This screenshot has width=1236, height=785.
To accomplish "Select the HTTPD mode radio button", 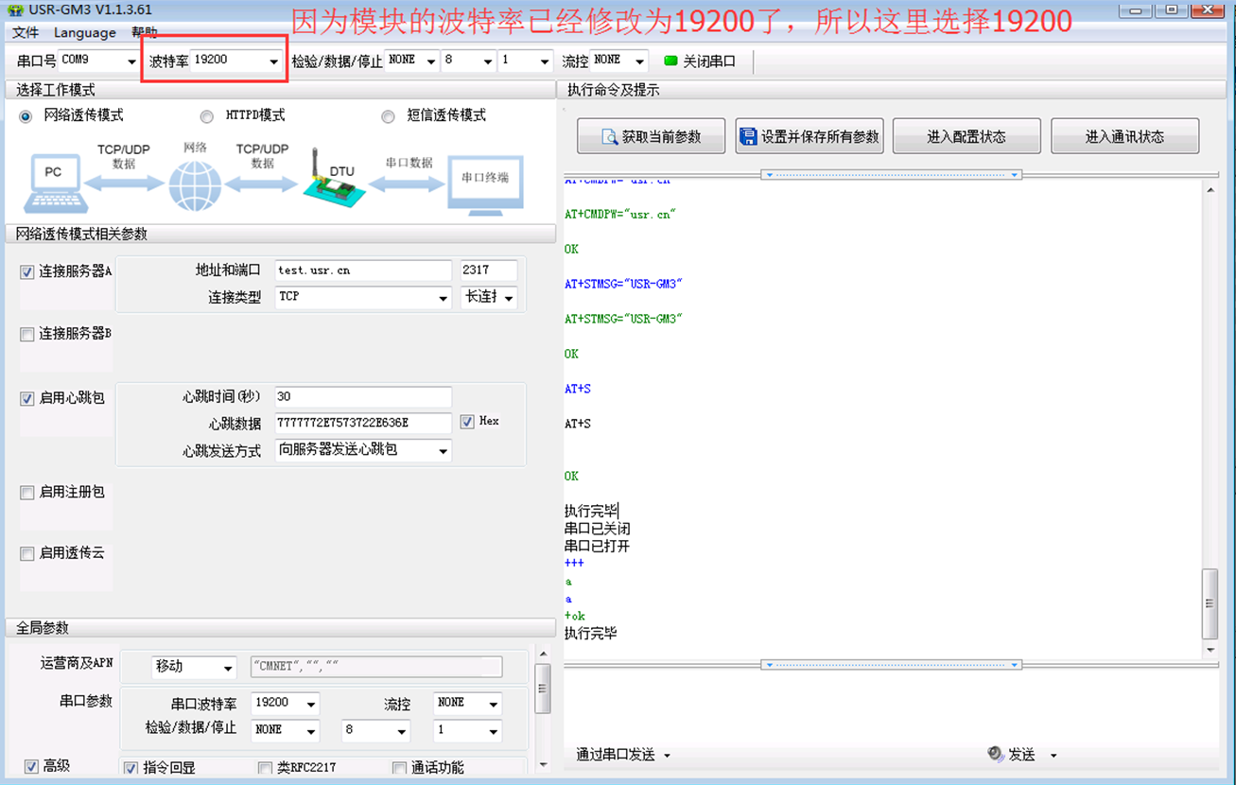I will click(206, 116).
